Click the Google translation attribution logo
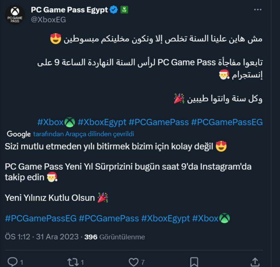This screenshot has height=267, width=280. tap(18, 134)
